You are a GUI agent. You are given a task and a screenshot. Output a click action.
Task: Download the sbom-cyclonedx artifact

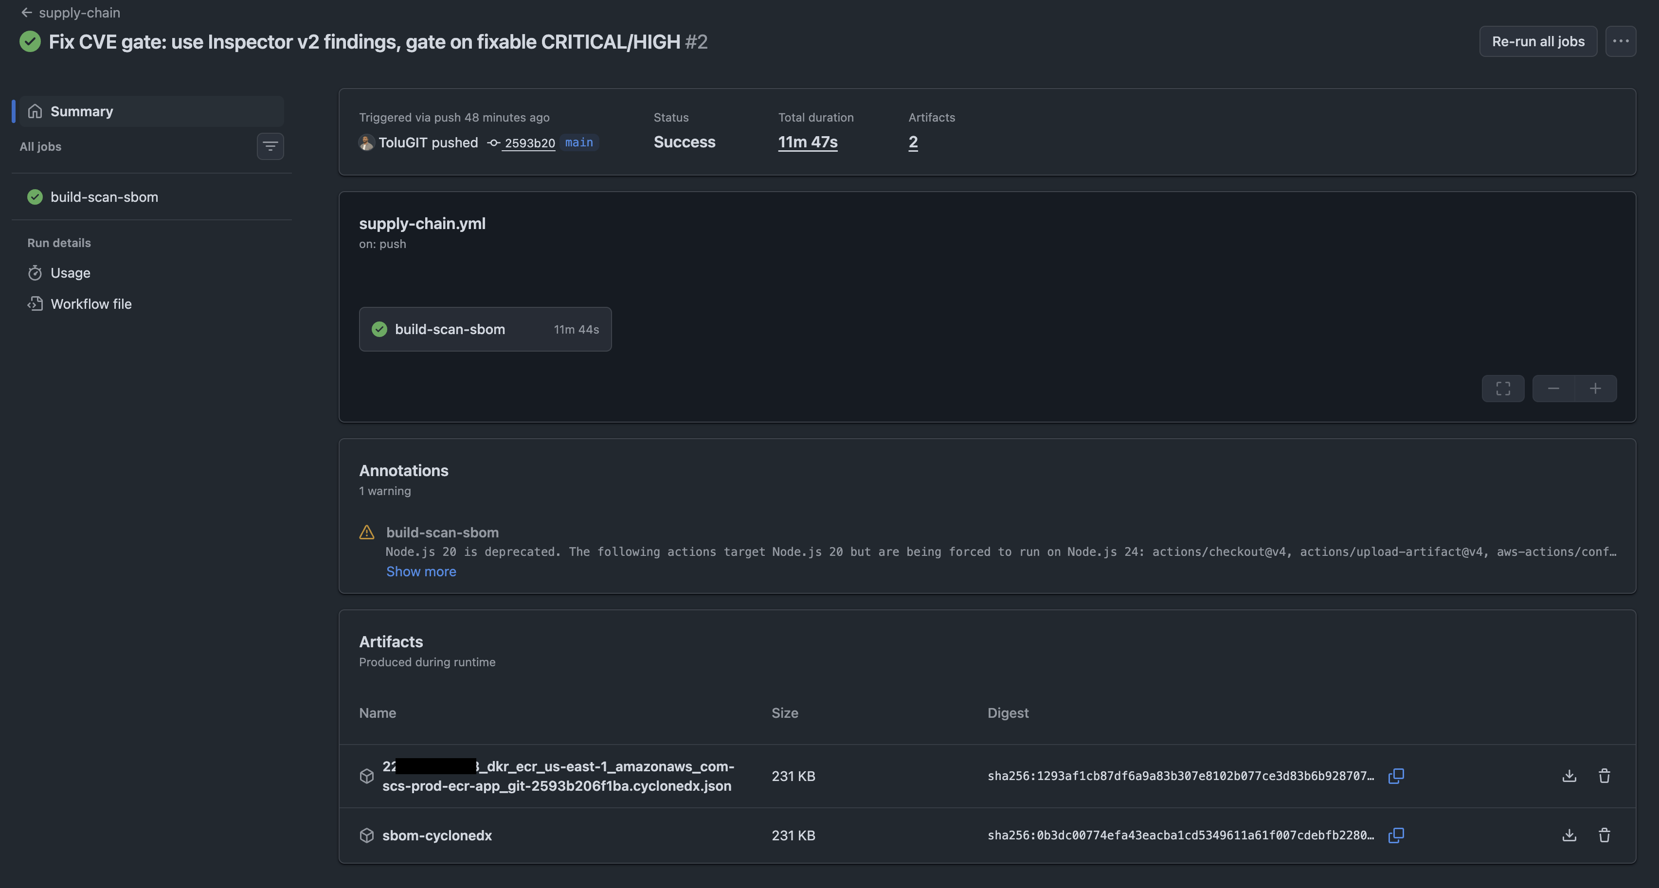1569,835
